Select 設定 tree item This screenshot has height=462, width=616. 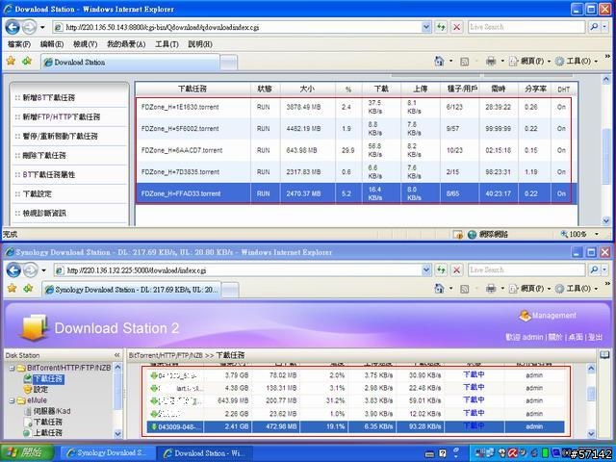pyautogui.click(x=40, y=389)
